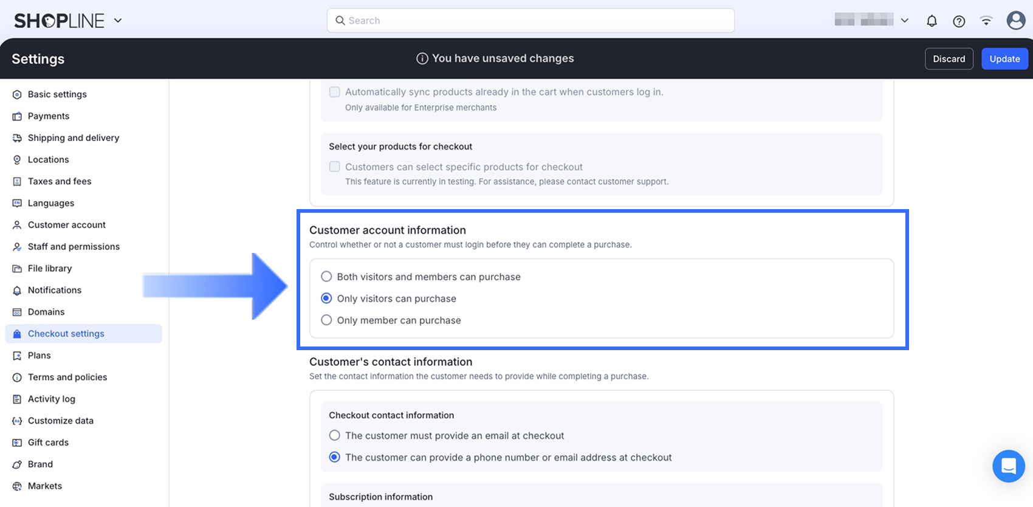Click the Update button
Viewport: 1033px width, 507px height.
(x=1004, y=59)
